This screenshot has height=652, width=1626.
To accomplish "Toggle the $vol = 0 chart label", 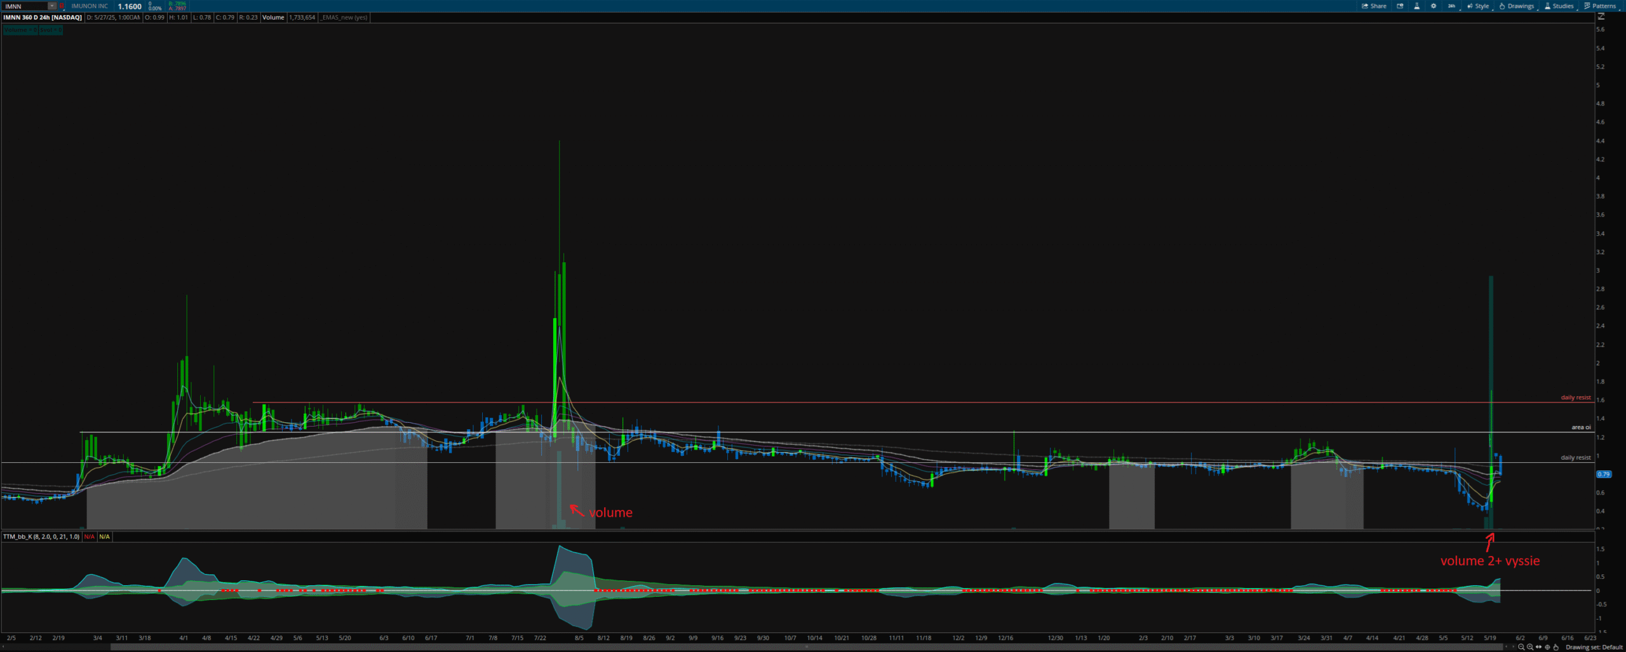I will coord(51,30).
